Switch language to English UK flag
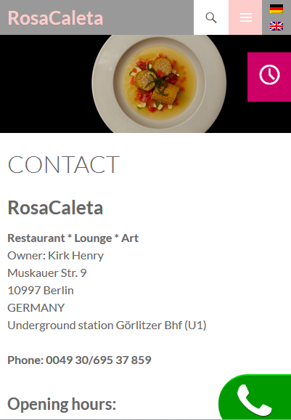291x420 pixels. 276,26
